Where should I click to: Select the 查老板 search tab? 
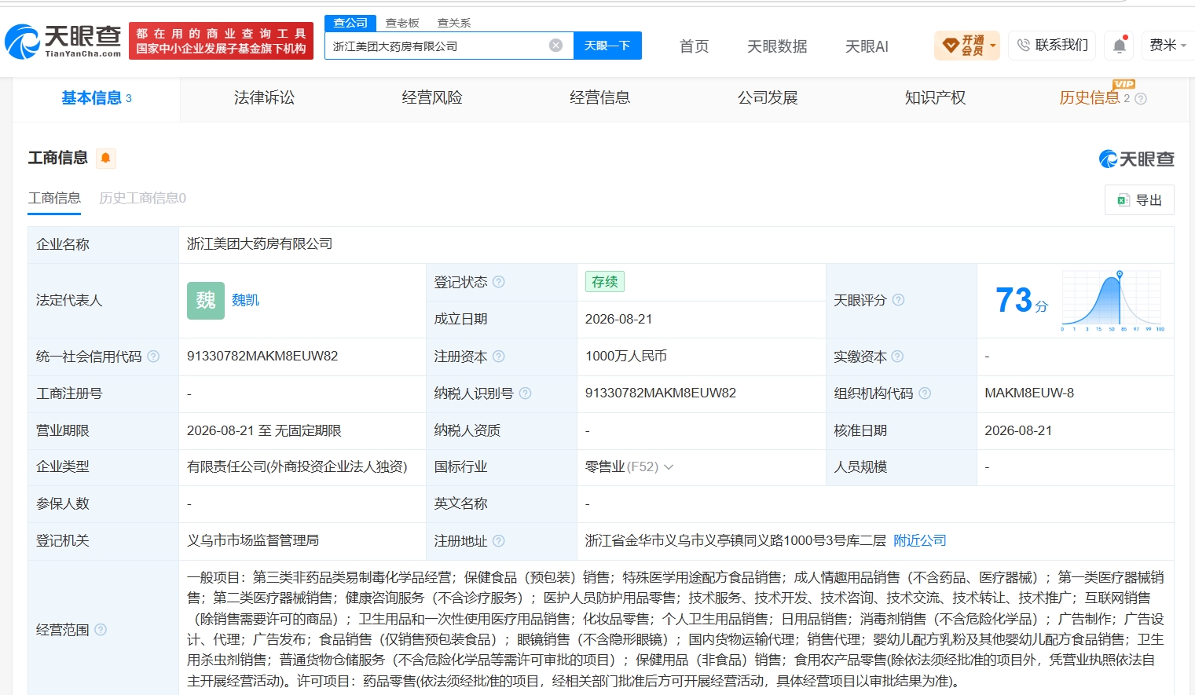pyautogui.click(x=402, y=23)
